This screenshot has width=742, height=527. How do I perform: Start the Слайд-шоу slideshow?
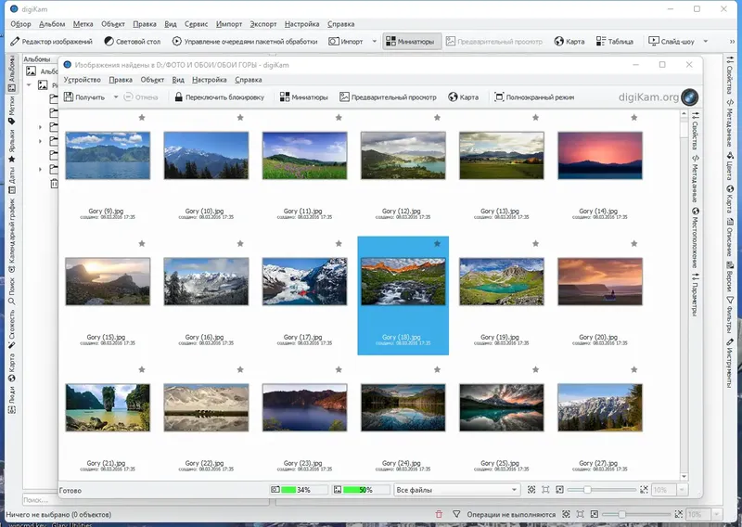672,42
